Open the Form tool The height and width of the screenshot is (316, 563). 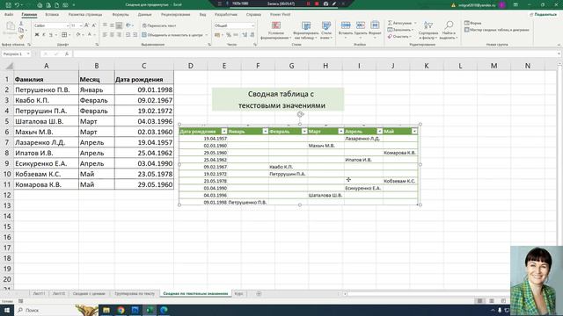coord(473,23)
